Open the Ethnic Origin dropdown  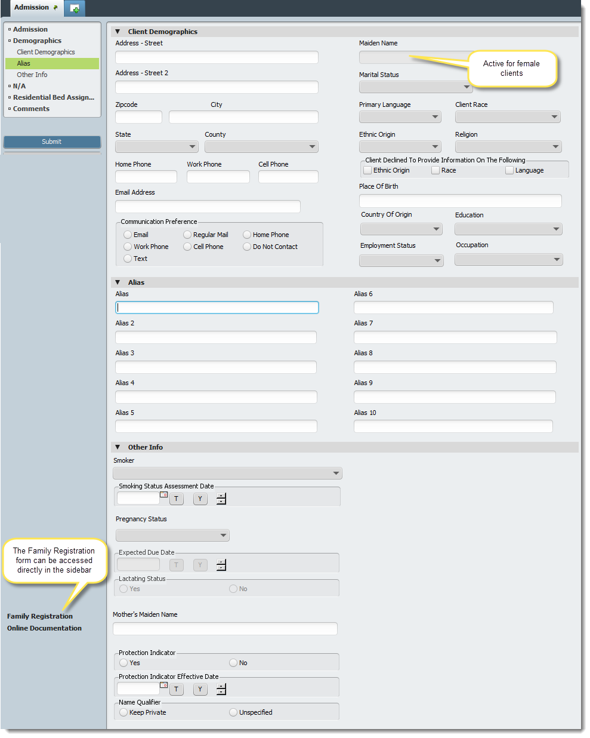point(400,147)
